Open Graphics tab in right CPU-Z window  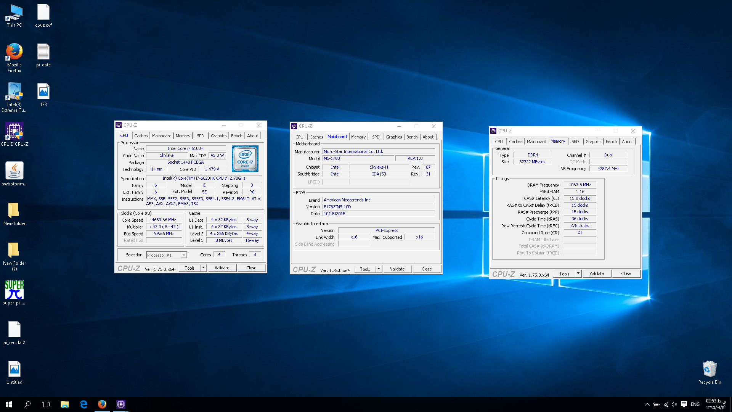pyautogui.click(x=594, y=142)
